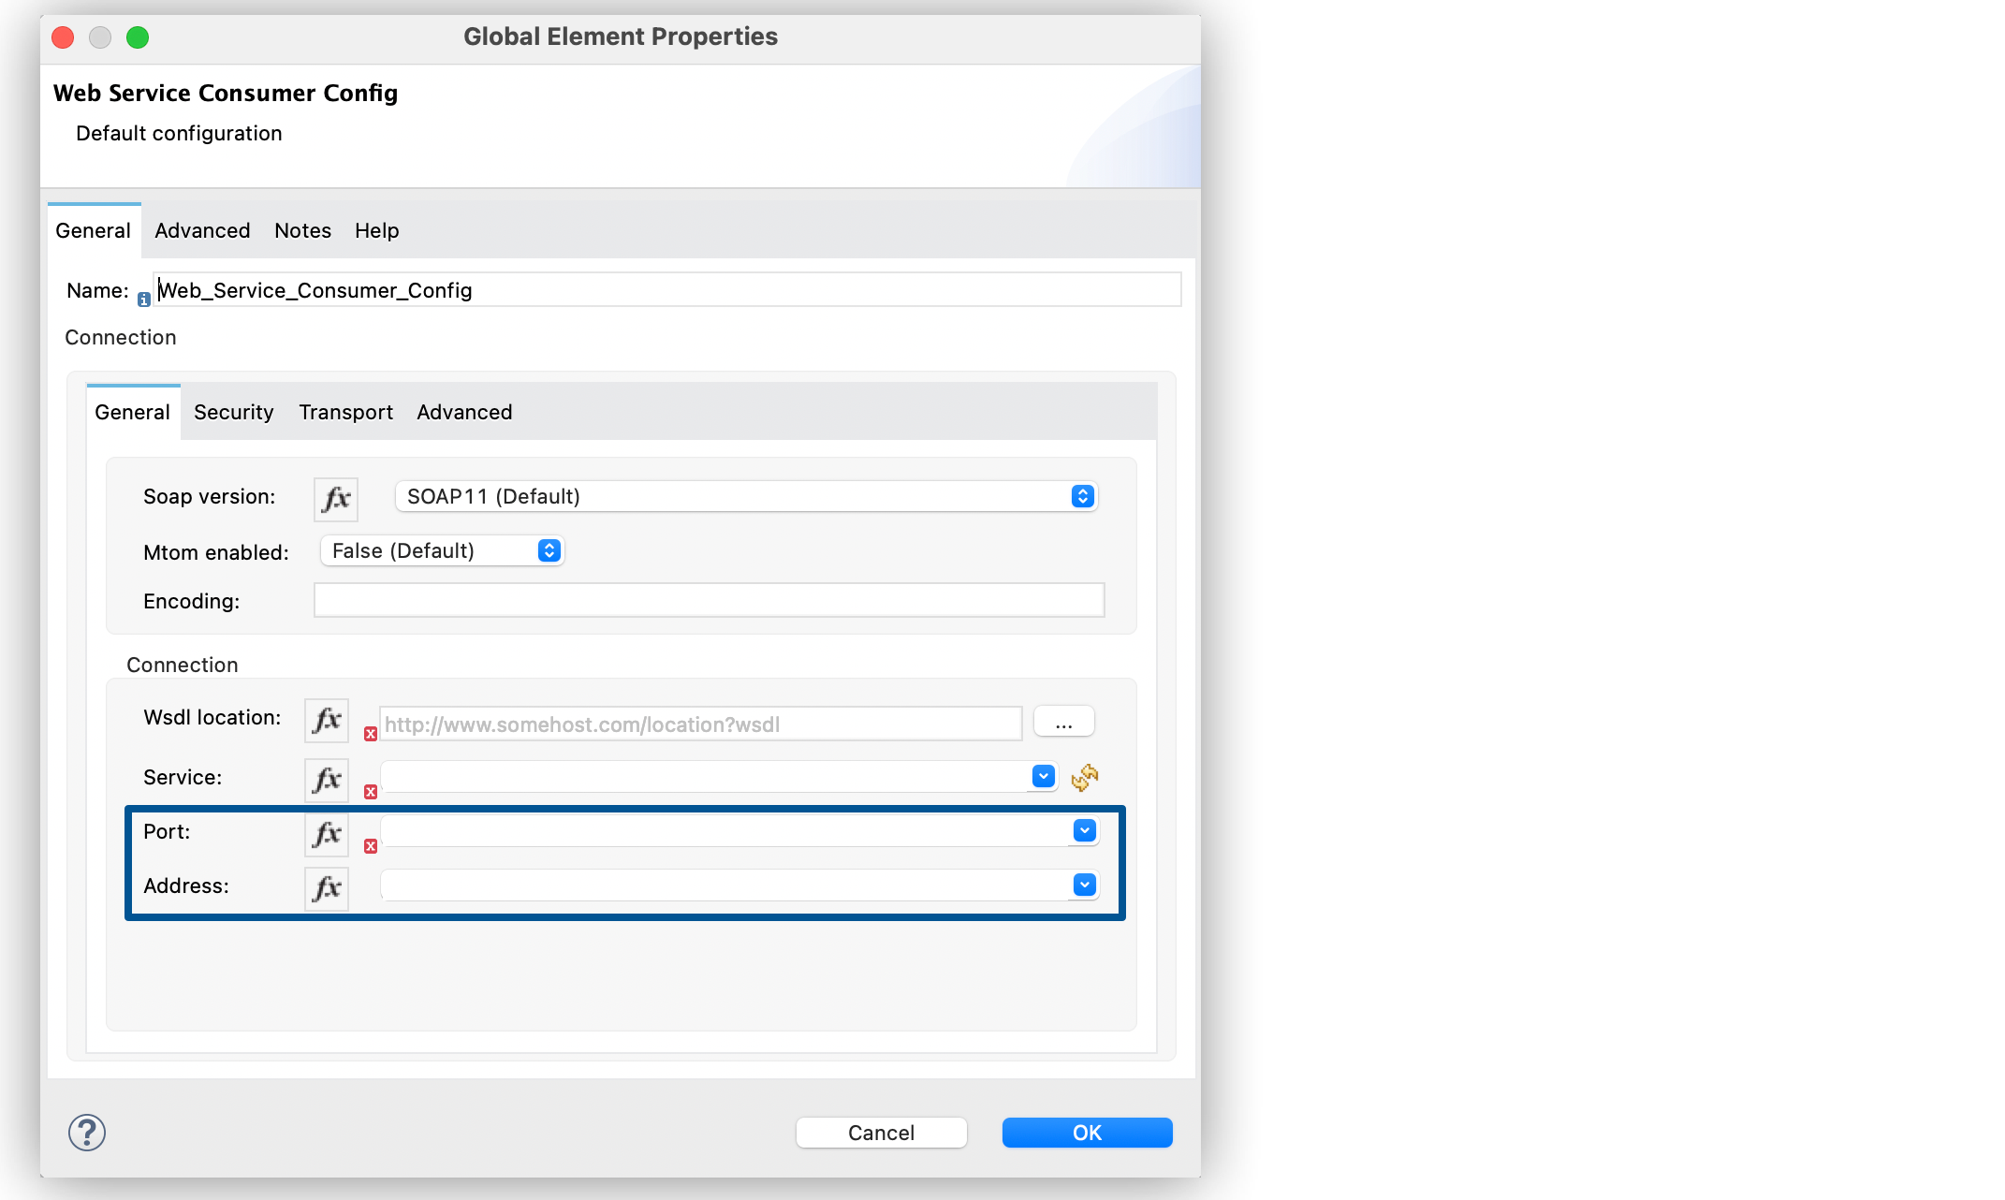Click inside the Encoding input field

[x=709, y=600]
